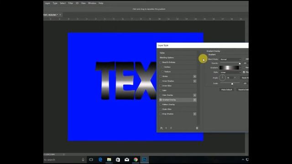Open Microsoft Store from the taskbar
This screenshot has width=292, height=164.
118,159
